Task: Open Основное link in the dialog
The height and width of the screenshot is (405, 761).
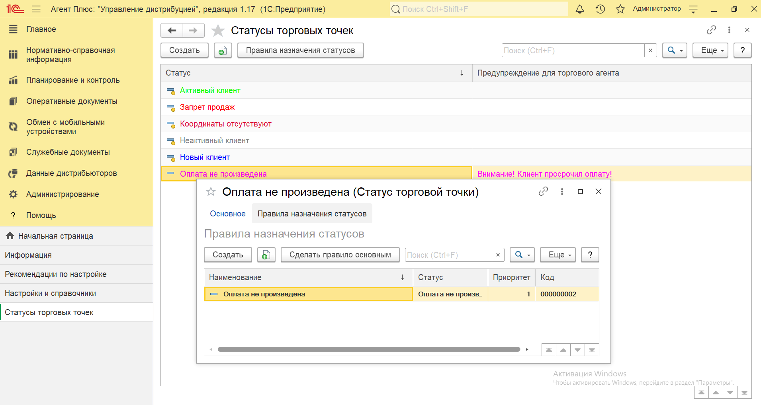Action: point(228,214)
